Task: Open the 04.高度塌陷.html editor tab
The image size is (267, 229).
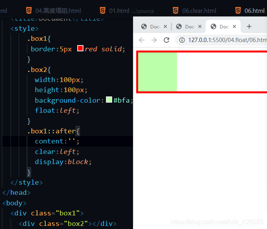Action: 54,10
